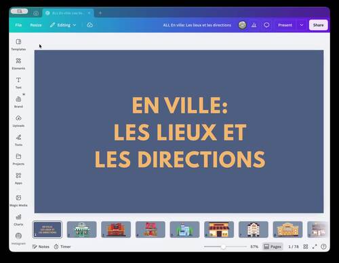Click the home icon in tab bar
This screenshot has width=339, height=263.
[x=36, y=14]
